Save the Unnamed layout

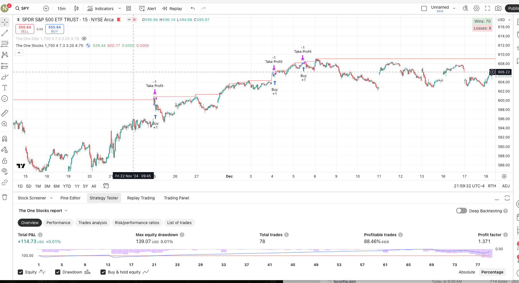coord(440,11)
